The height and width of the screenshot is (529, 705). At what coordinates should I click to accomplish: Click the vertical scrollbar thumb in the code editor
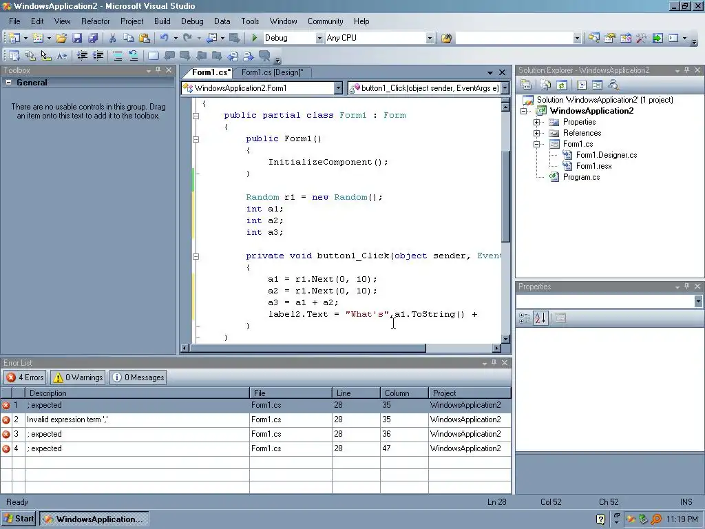point(505,196)
